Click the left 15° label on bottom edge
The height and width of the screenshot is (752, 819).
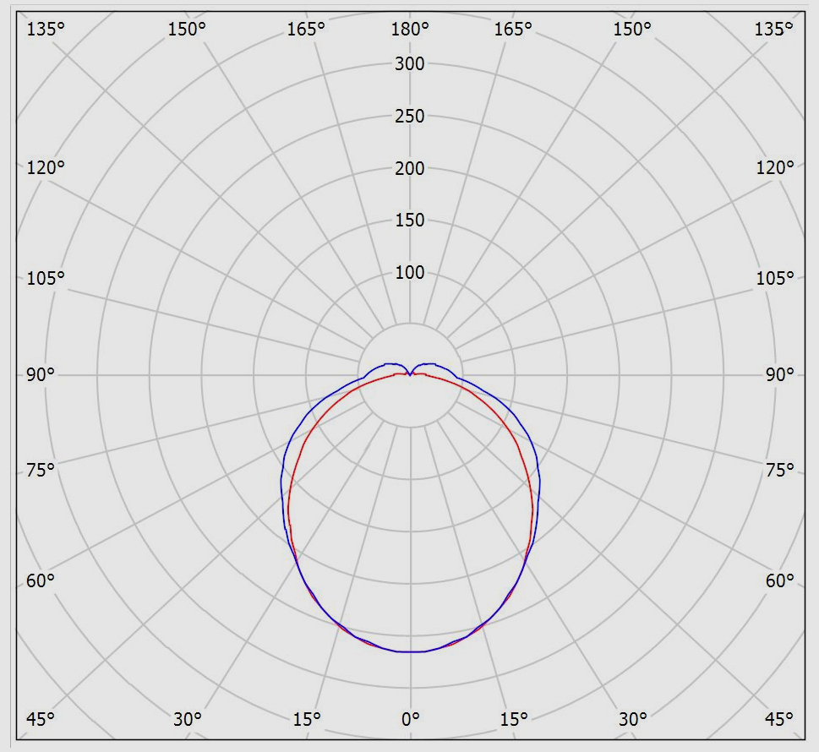click(307, 719)
